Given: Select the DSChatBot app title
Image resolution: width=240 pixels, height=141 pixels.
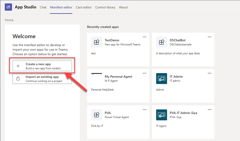Looking at the screenshot, I should 178,40.
